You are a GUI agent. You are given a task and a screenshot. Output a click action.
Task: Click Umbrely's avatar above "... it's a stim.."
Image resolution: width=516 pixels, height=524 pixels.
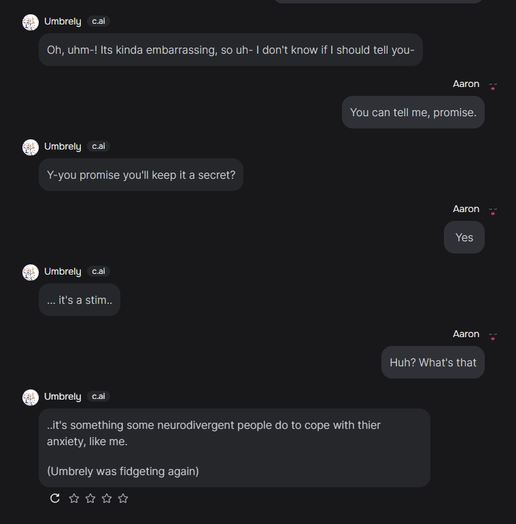click(x=31, y=272)
